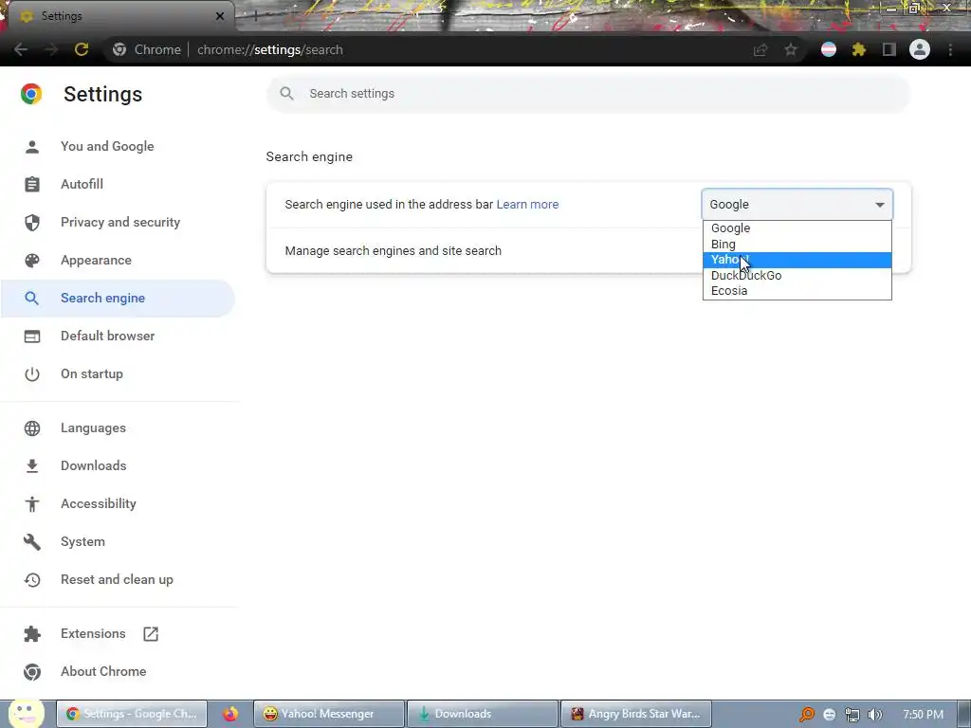This screenshot has height=728, width=971.
Task: Open Appearance settings
Action: tap(96, 260)
